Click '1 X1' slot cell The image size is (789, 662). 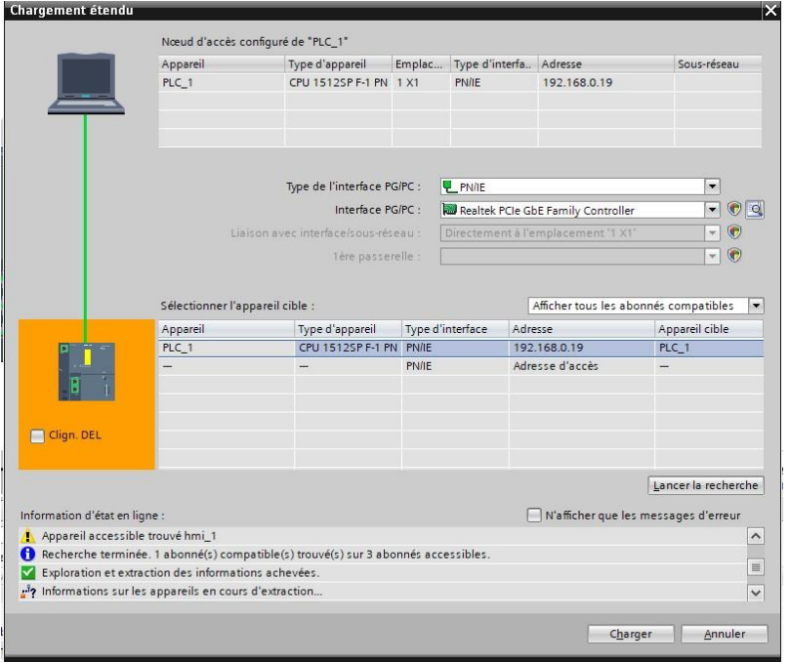click(421, 82)
